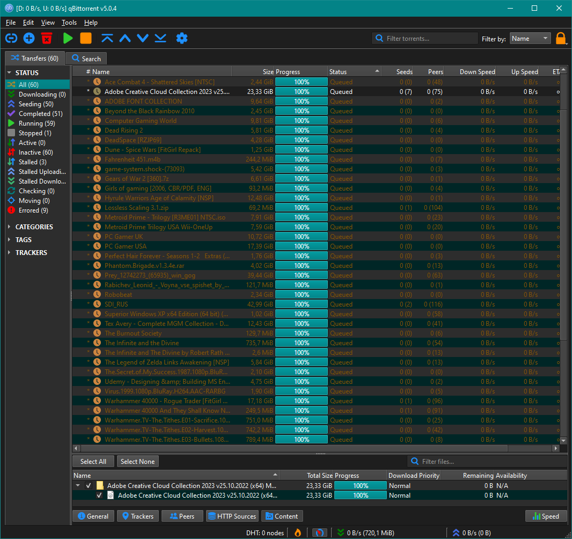Click the progress bar of Robobeat row
The width and height of the screenshot is (572, 539).
click(302, 295)
